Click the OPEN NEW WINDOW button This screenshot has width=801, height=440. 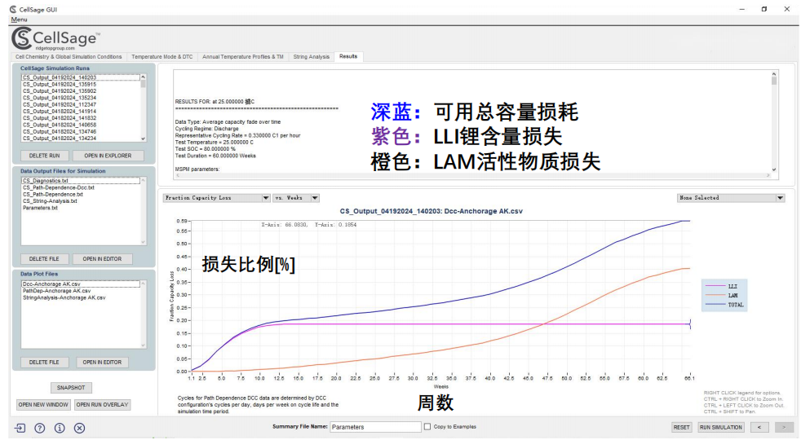tap(43, 405)
